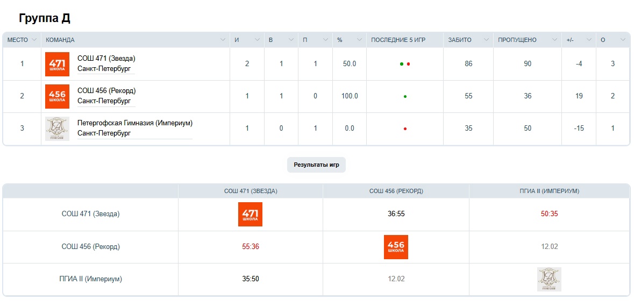
Task: Click the 456 logo in the results grid
Action: [x=396, y=247]
